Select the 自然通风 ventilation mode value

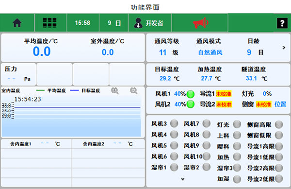[x=210, y=52]
